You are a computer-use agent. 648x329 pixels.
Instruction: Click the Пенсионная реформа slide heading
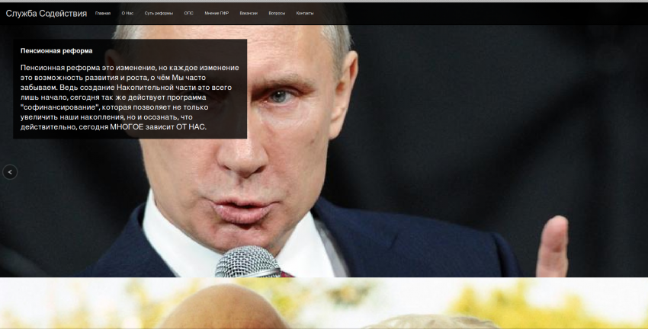(x=56, y=51)
